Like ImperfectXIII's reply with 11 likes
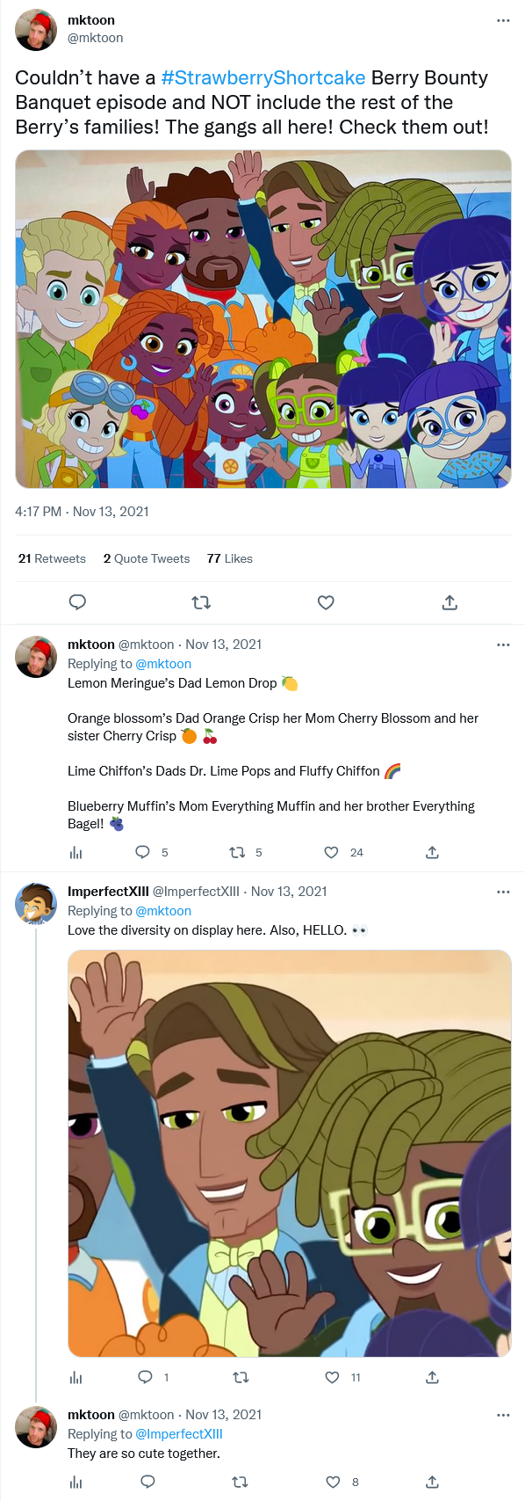 342,1377
